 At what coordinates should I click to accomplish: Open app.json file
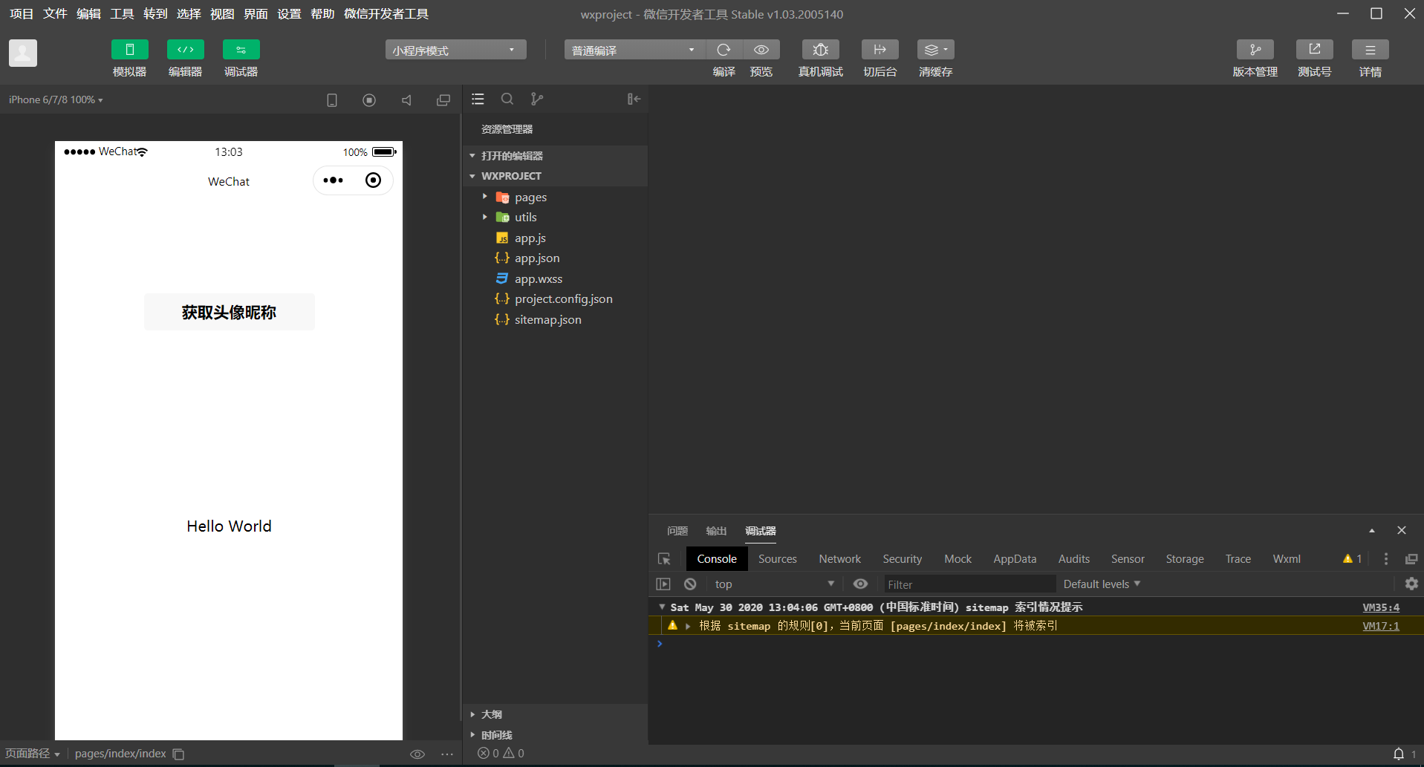click(x=555, y=258)
